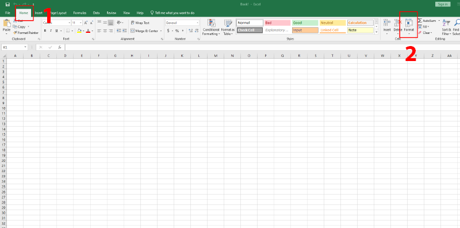Image resolution: width=460 pixels, height=228 pixels.
Task: Open Merge & Center dropdown arrow
Action: pyautogui.click(x=161, y=31)
